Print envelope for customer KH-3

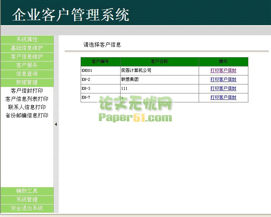(x=223, y=88)
